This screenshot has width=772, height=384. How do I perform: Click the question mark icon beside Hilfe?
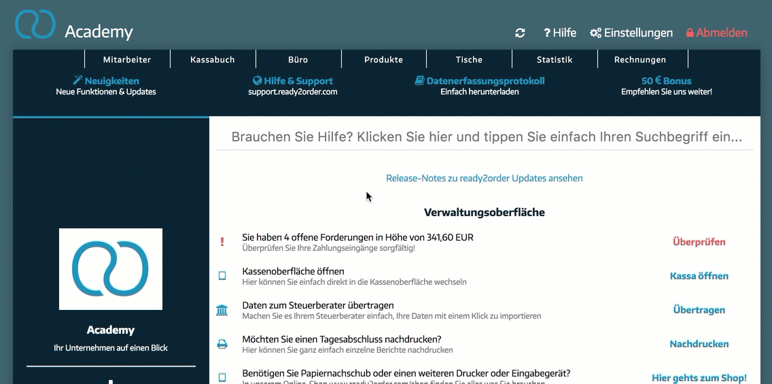click(546, 33)
